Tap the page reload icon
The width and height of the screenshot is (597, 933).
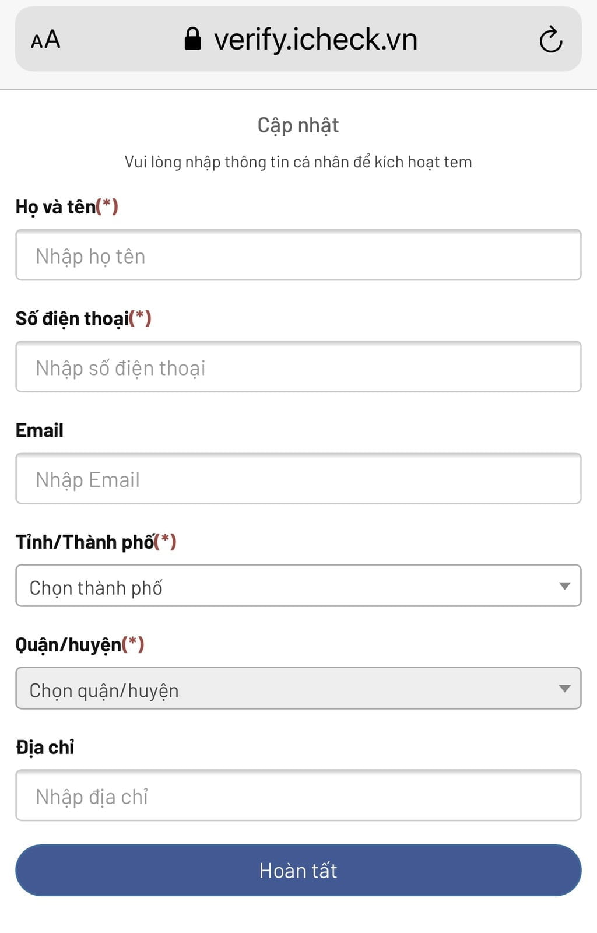[x=550, y=40]
